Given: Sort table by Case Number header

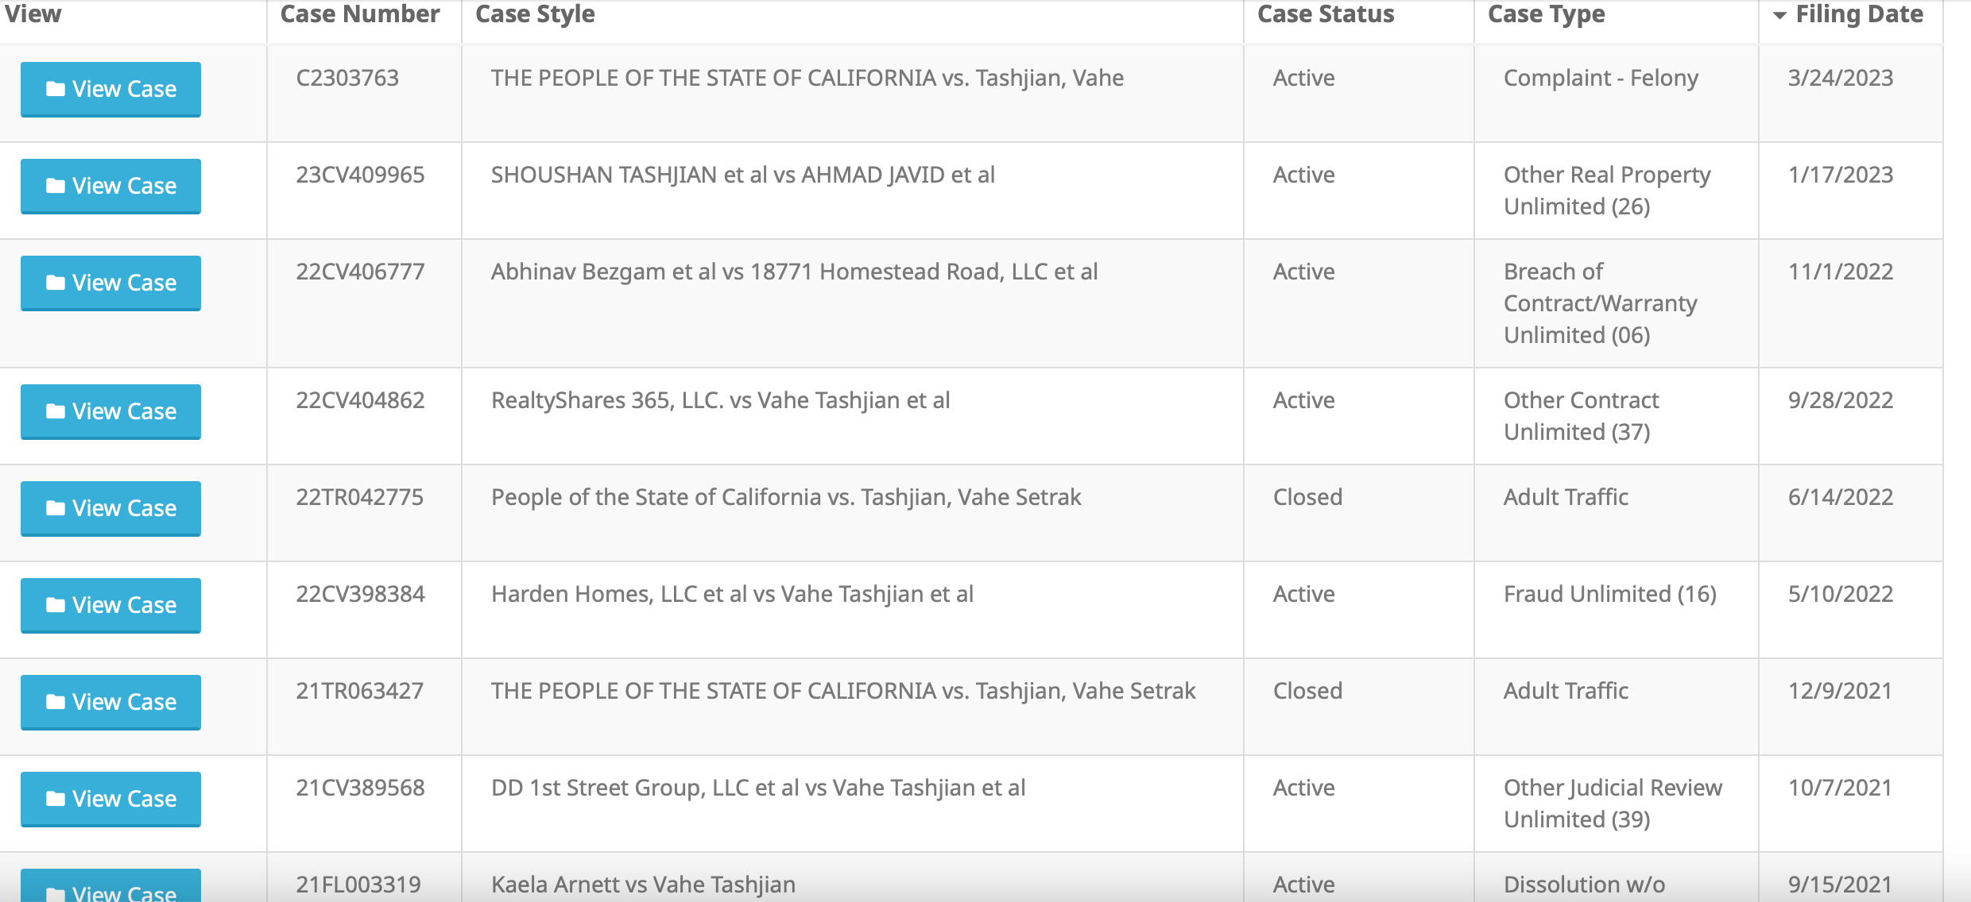Looking at the screenshot, I should (x=360, y=14).
